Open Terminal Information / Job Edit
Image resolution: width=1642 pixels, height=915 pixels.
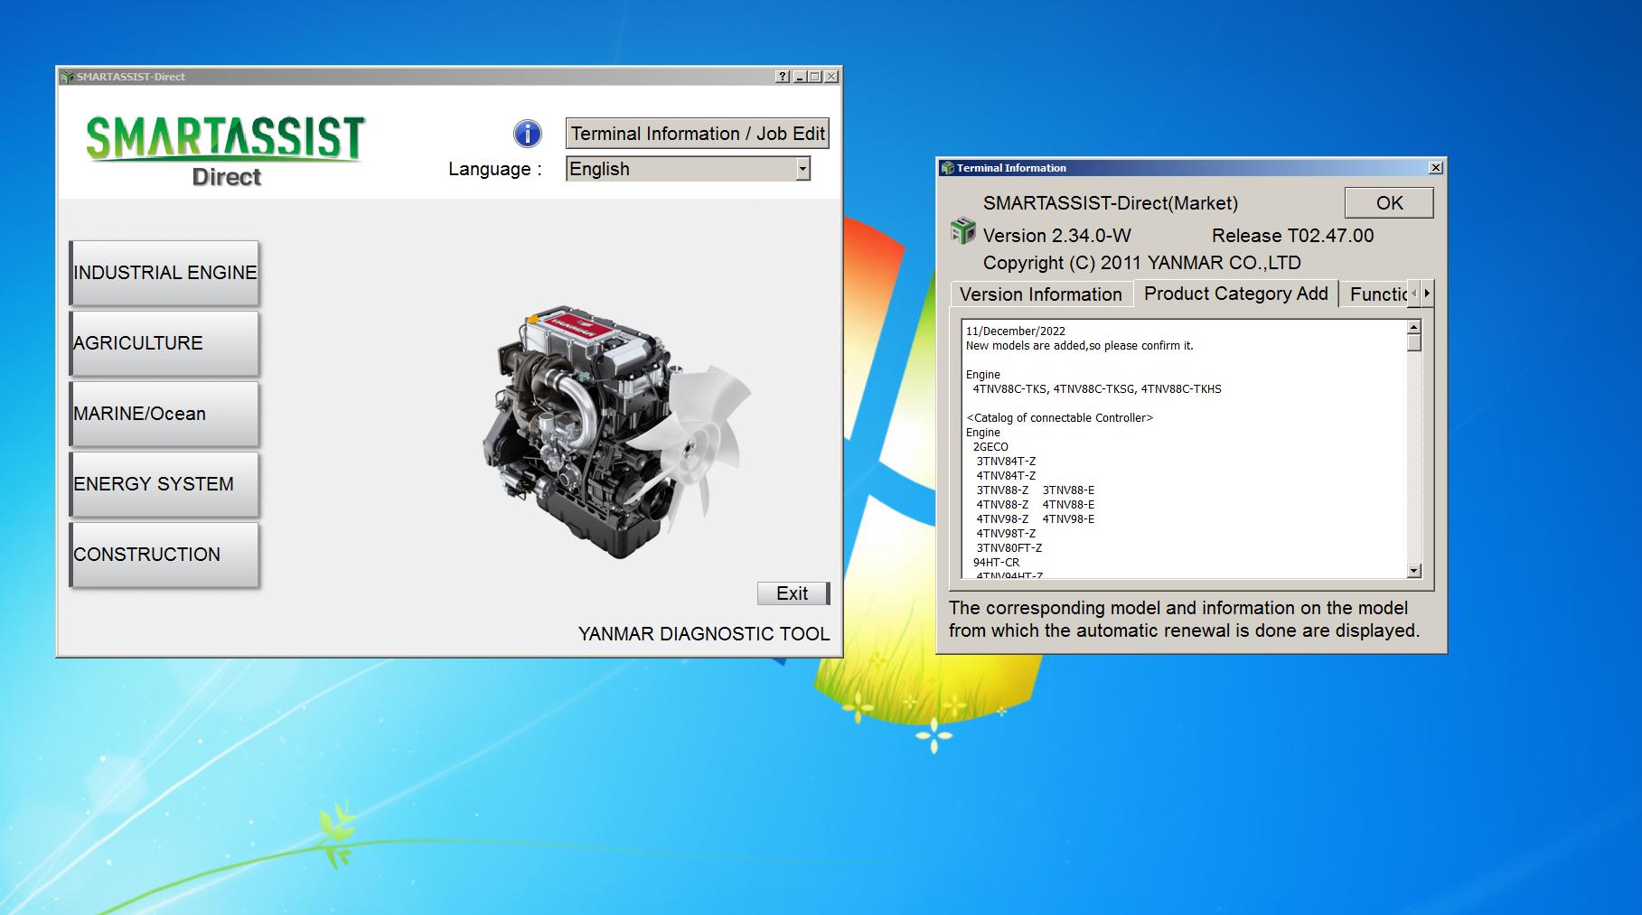(x=696, y=133)
